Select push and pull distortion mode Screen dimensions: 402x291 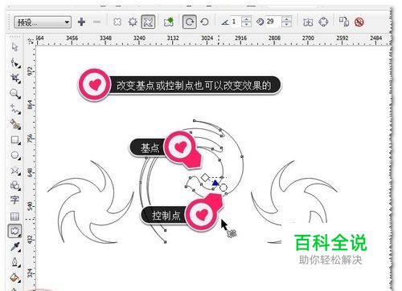tap(117, 22)
